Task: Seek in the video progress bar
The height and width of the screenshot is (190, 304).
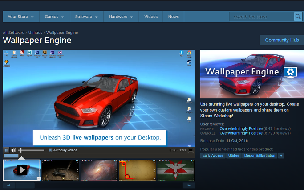Action: pos(99,156)
